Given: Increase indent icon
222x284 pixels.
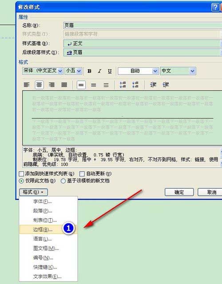Looking at the screenshot, I should point(166,85).
